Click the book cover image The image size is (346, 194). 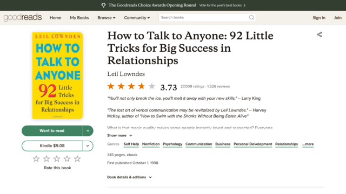(x=57, y=75)
